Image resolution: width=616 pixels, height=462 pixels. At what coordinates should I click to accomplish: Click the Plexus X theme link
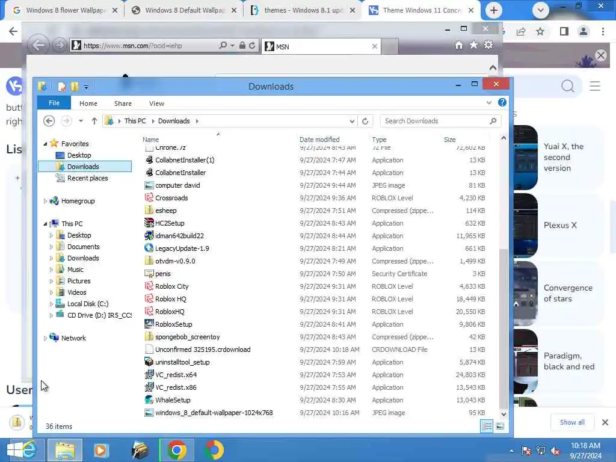(x=560, y=225)
